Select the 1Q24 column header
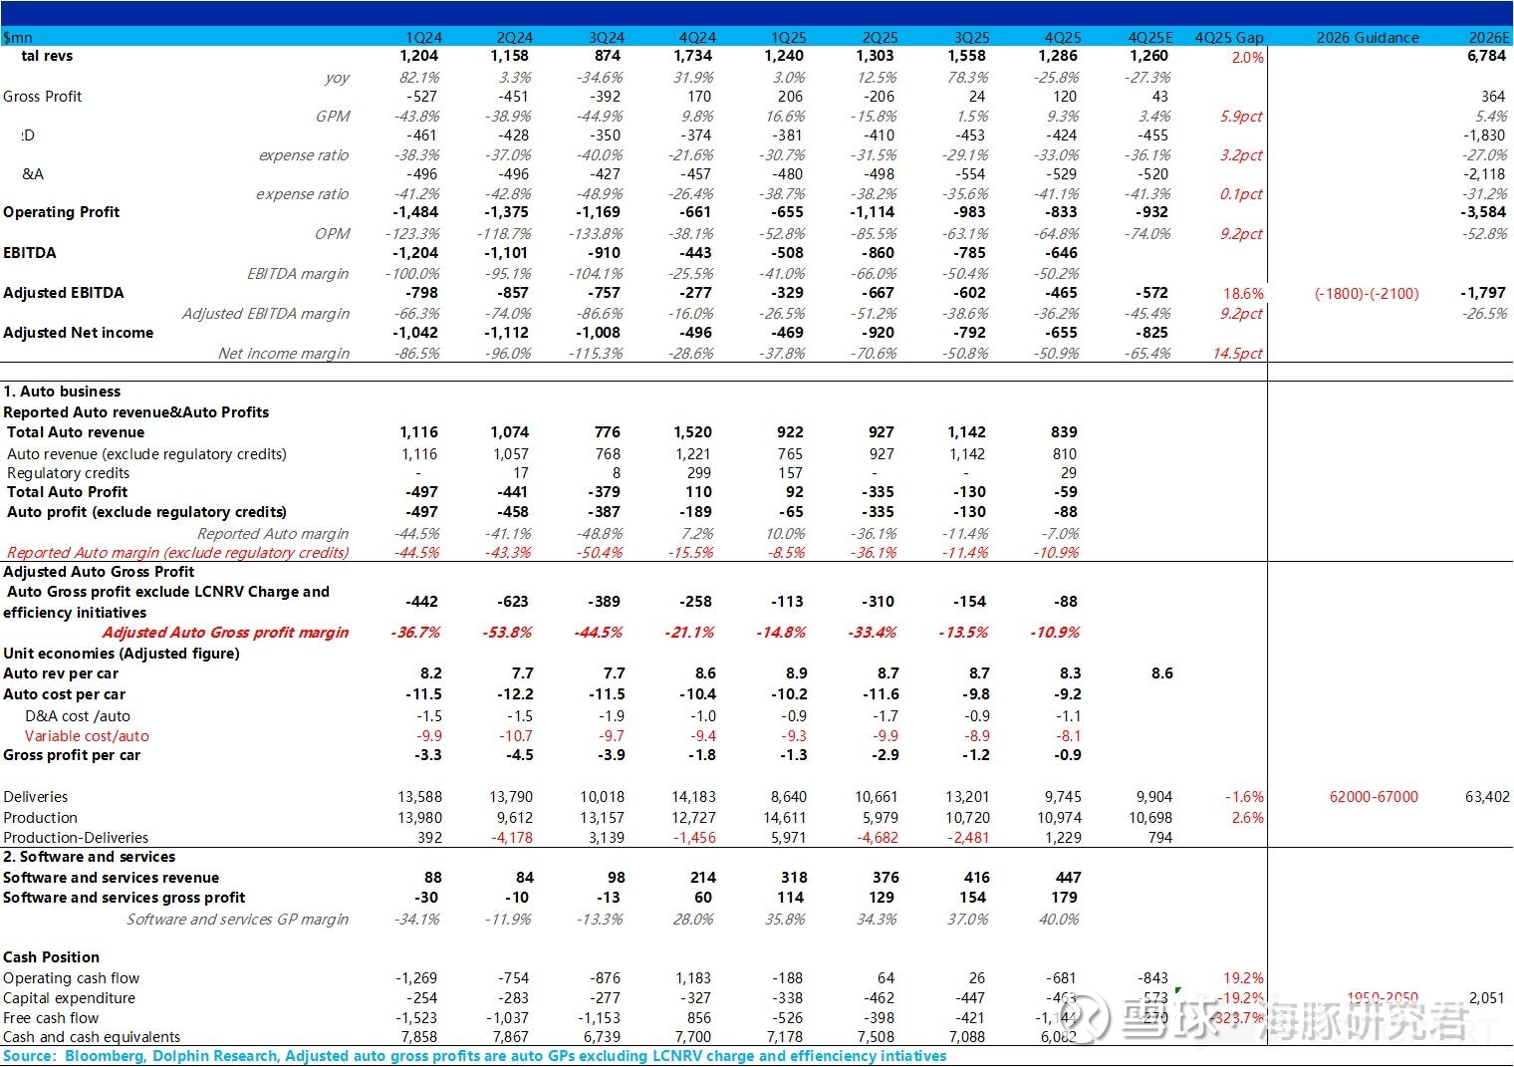This screenshot has width=1514, height=1067. [x=423, y=38]
